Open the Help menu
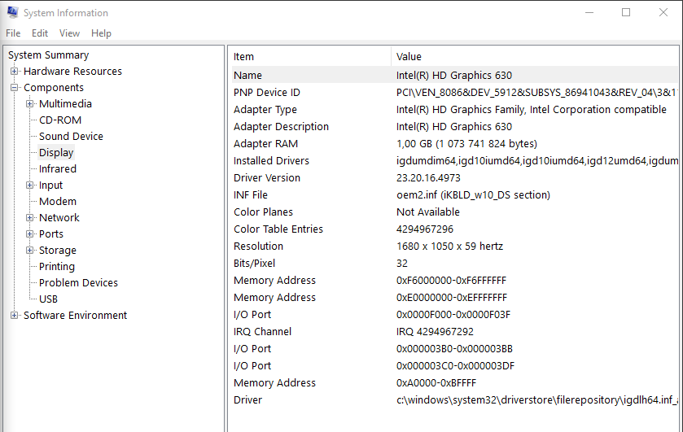683x432 pixels. coord(101,33)
